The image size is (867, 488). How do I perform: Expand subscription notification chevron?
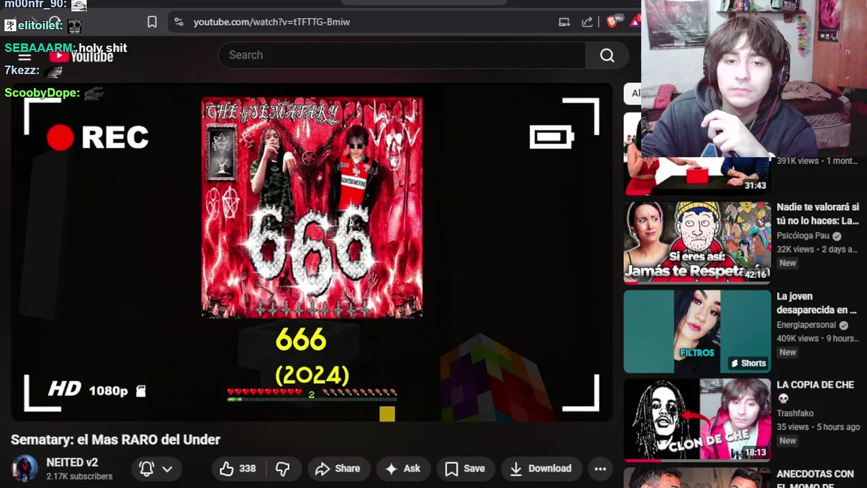pyautogui.click(x=167, y=469)
